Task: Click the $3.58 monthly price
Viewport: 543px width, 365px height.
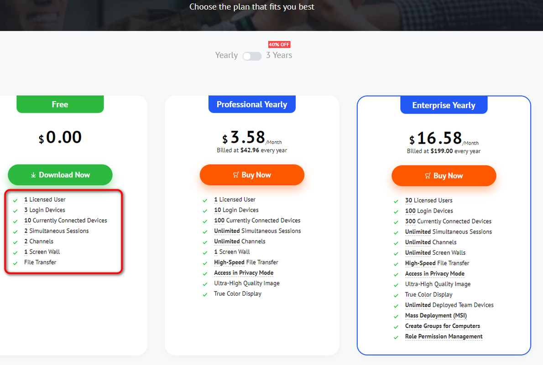Action: 252,137
